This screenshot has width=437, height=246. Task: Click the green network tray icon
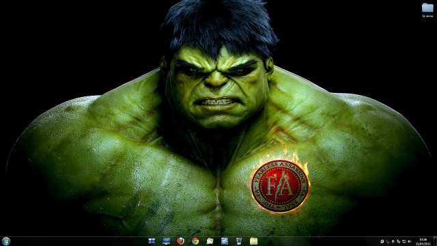pyautogui.click(x=398, y=241)
